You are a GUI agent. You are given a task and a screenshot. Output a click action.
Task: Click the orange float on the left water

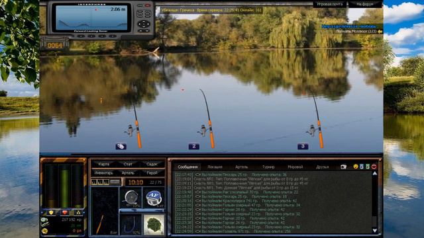[x=101, y=100]
